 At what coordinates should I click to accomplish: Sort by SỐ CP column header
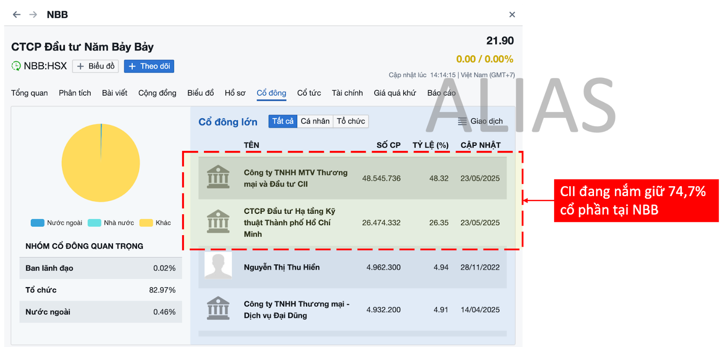pyautogui.click(x=388, y=145)
